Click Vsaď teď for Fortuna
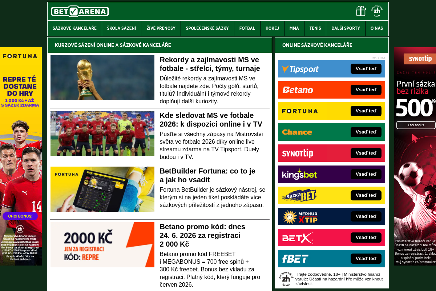Screen dimensions: 436x291 [x=366, y=111]
